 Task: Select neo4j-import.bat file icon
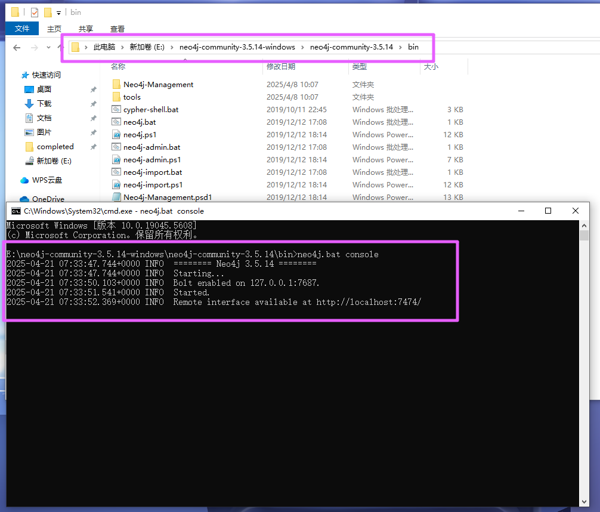[x=116, y=172]
